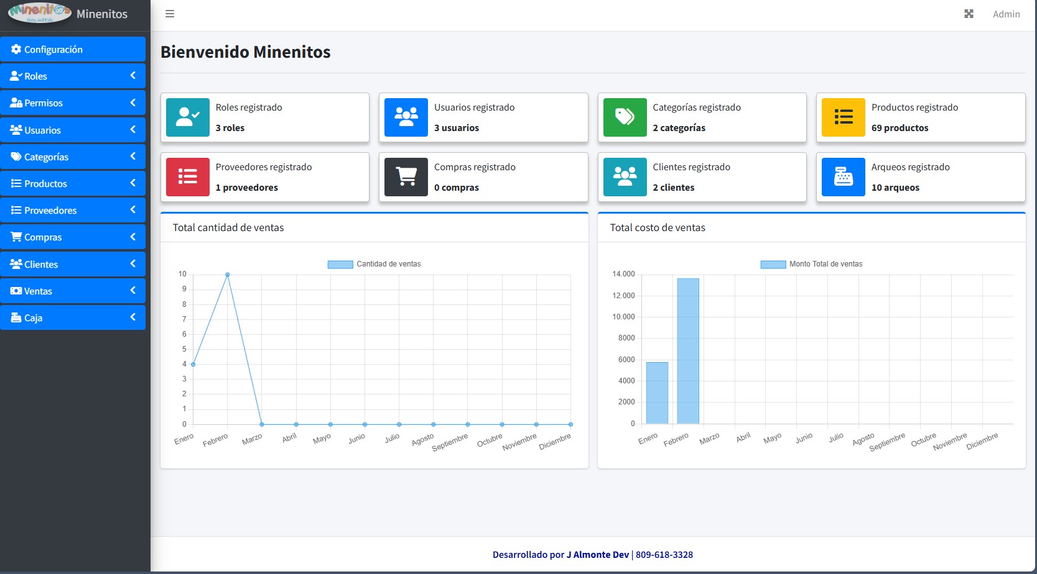Click the Minenitos brand logo
Screen dimensions: 1037x574
pyautogui.click(x=40, y=12)
